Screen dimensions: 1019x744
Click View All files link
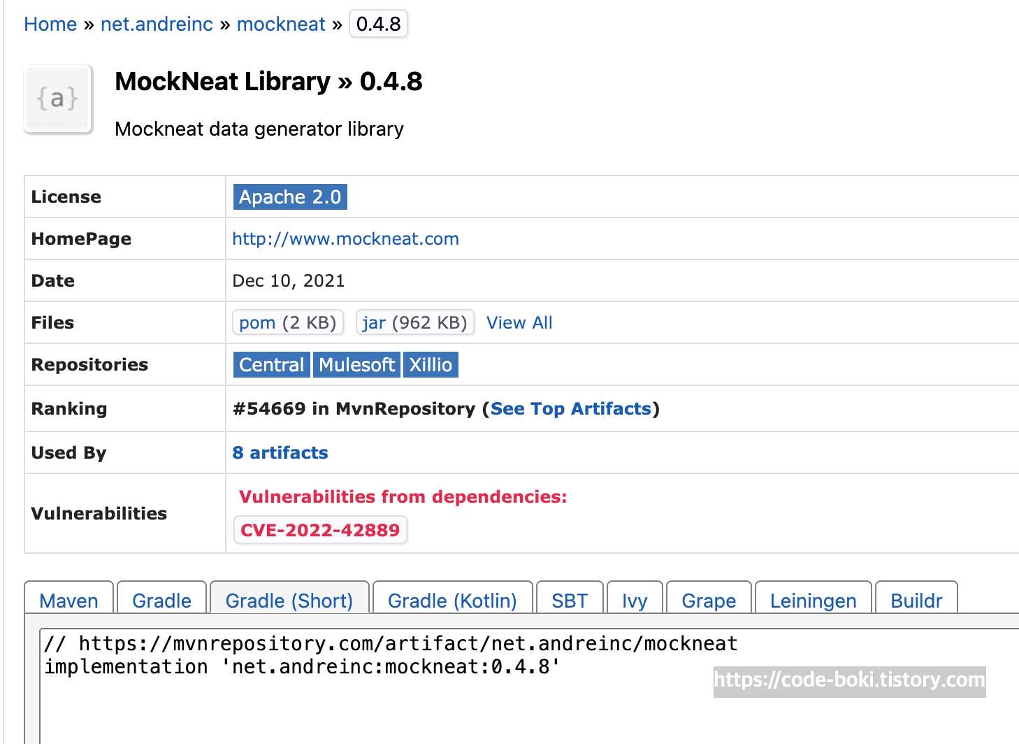[x=519, y=322]
